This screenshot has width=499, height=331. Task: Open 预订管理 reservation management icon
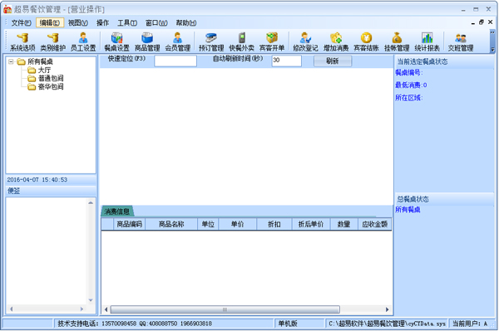211,41
